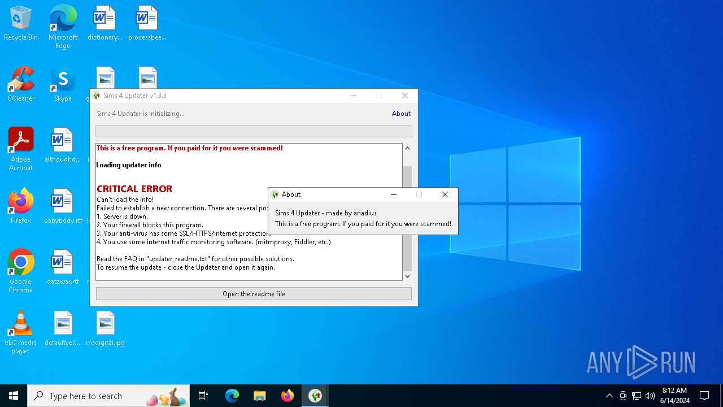Viewport: 723px width, 407px height.
Task: Open File Explorer from the taskbar
Action: [260, 396]
